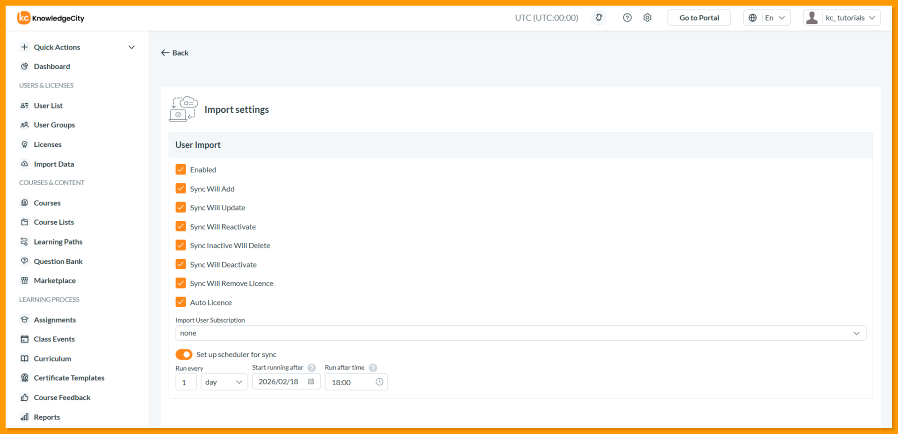The image size is (898, 434).
Task: Turn off scheduler for sync switch
Action: (184, 354)
